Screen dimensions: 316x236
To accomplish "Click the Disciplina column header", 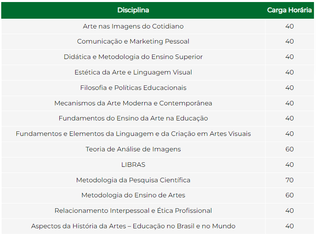I will [x=133, y=10].
